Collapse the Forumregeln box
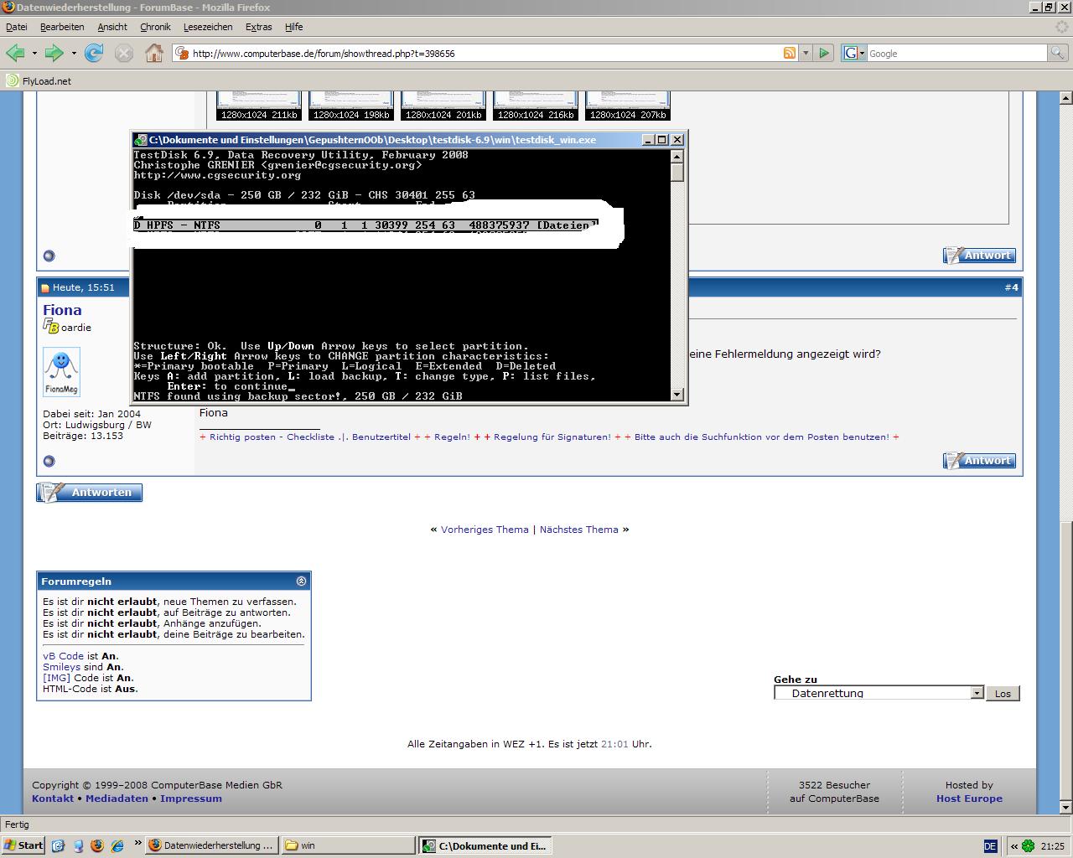 (x=301, y=581)
